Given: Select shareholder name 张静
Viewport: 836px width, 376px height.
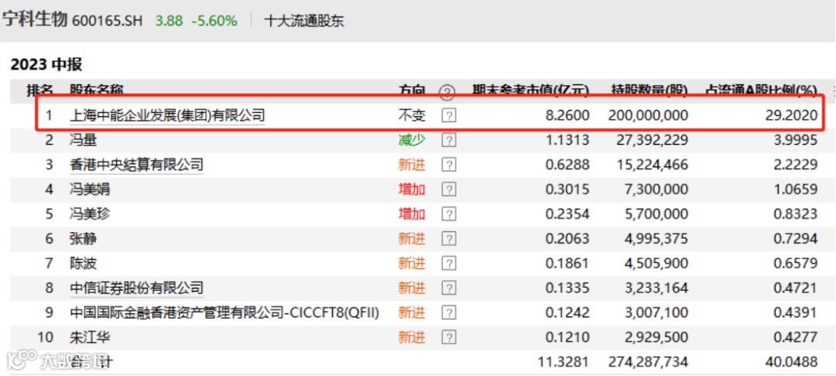Looking at the screenshot, I should tap(83, 238).
